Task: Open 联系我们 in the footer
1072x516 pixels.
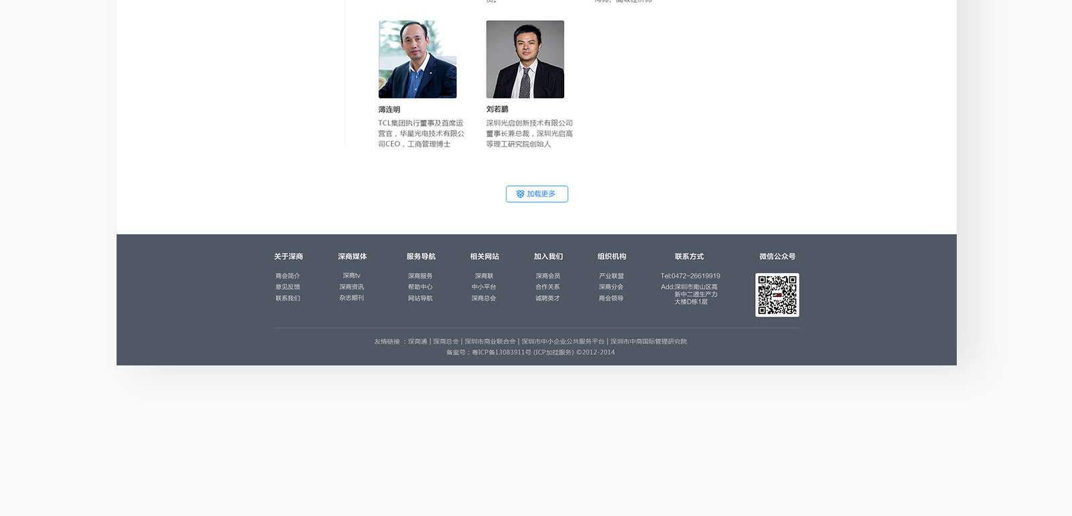Action: click(287, 298)
